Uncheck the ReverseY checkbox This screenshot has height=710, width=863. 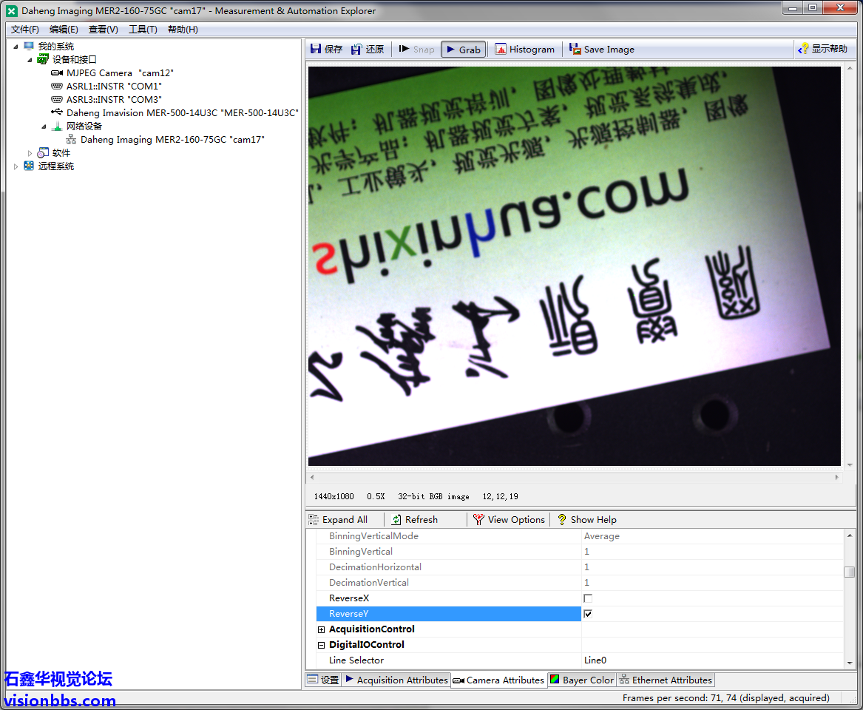588,614
